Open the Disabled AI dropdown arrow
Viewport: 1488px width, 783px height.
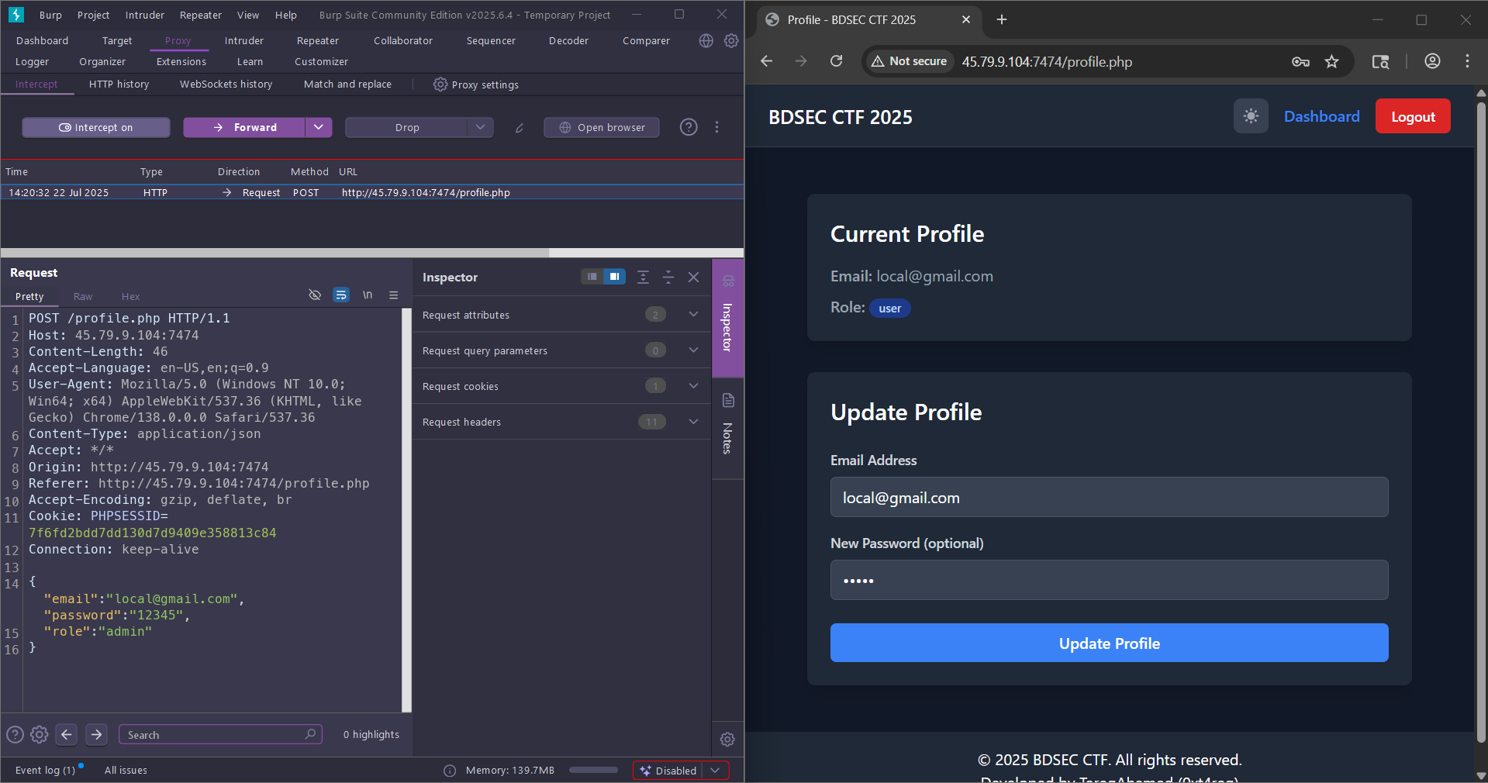[x=715, y=771]
